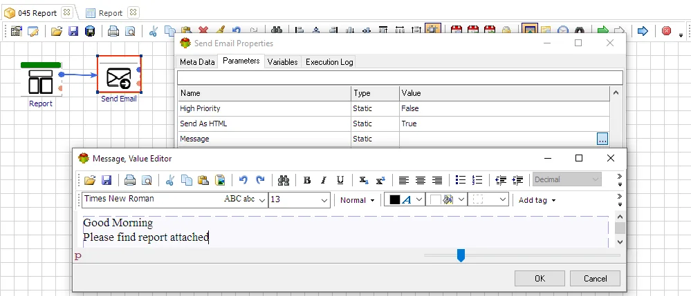Select the Parameters tab

click(x=241, y=61)
